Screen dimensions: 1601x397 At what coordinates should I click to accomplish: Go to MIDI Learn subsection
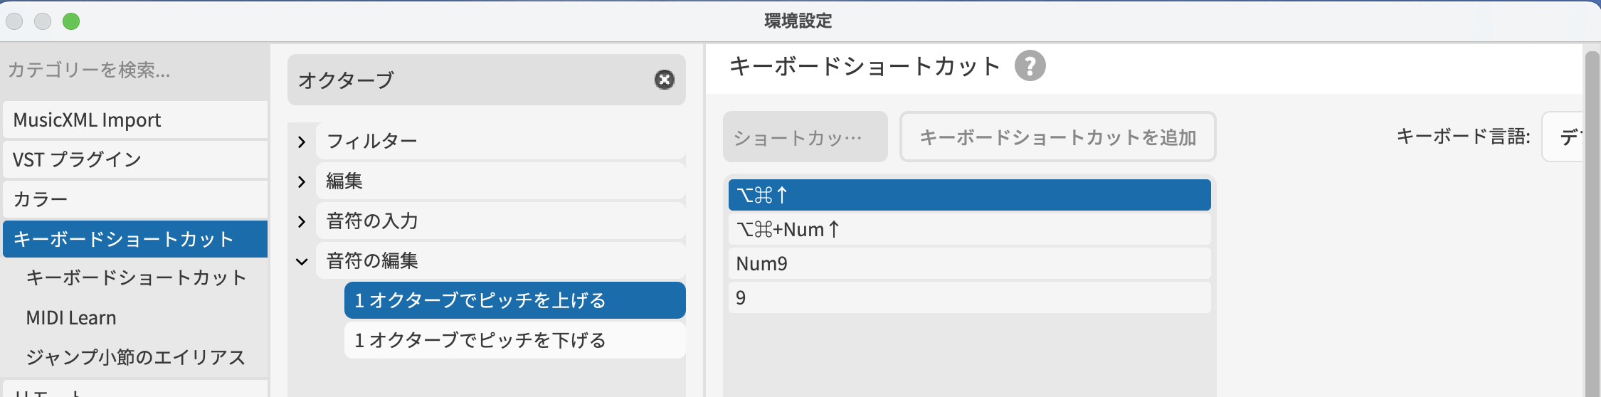point(71,317)
